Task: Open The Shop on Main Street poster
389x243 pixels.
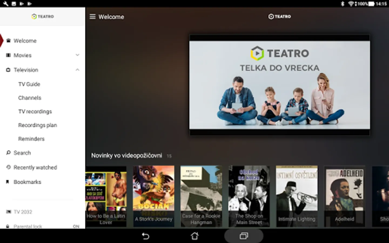Action: coord(249,196)
